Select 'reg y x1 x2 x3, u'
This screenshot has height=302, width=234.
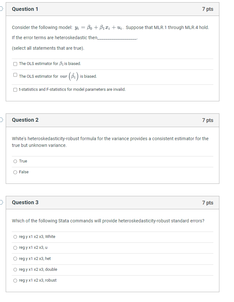pyautogui.click(x=15, y=248)
